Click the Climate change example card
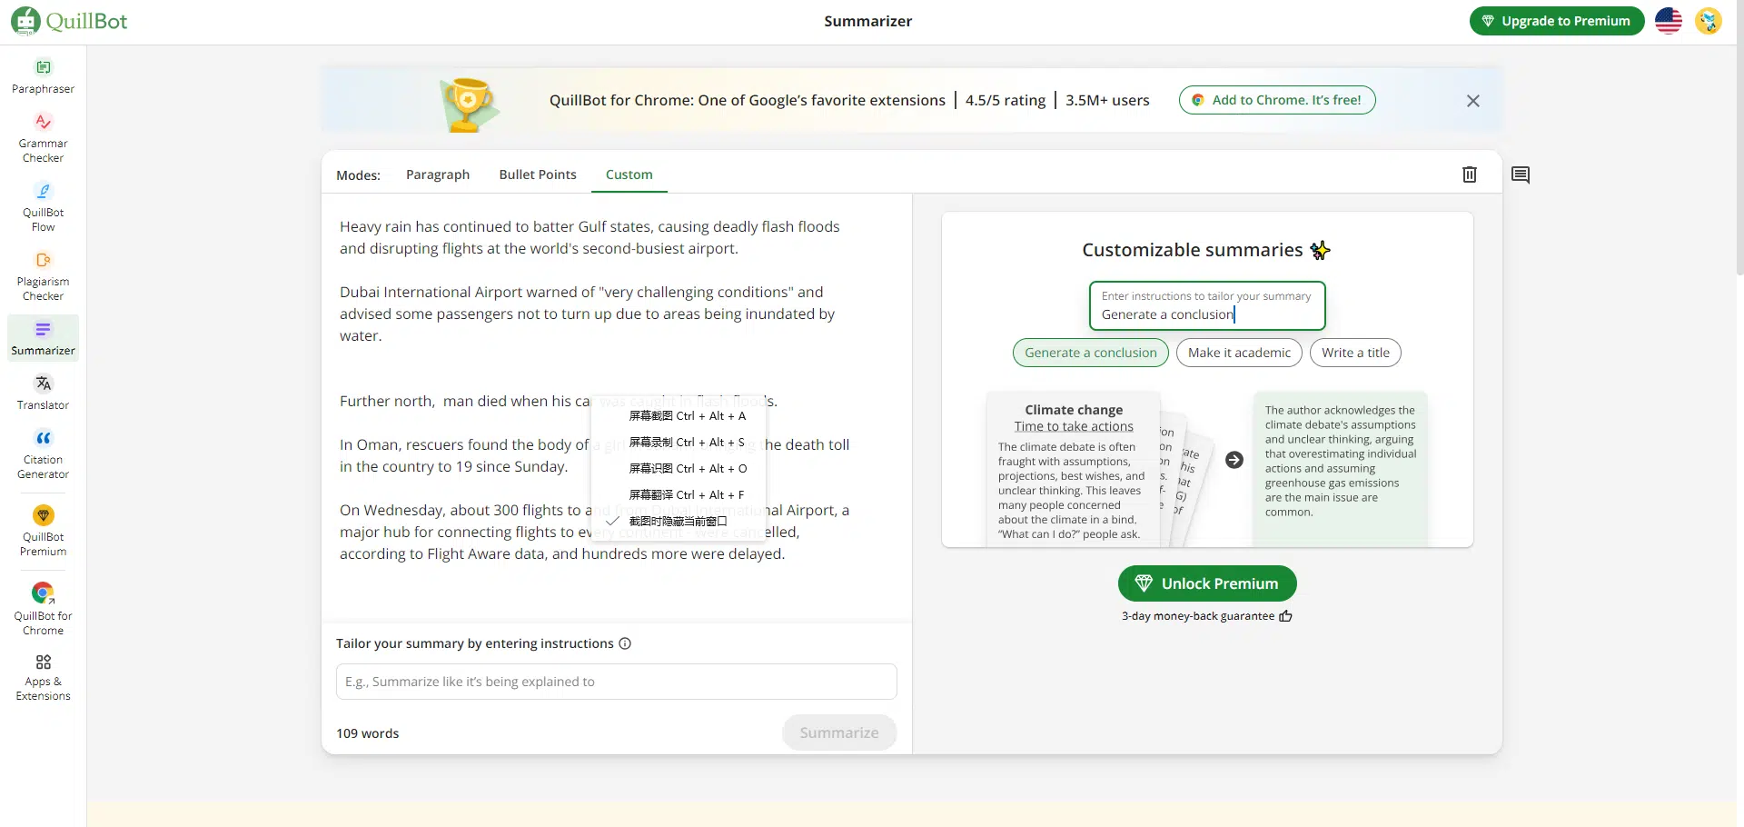The height and width of the screenshot is (827, 1744). click(x=1074, y=470)
